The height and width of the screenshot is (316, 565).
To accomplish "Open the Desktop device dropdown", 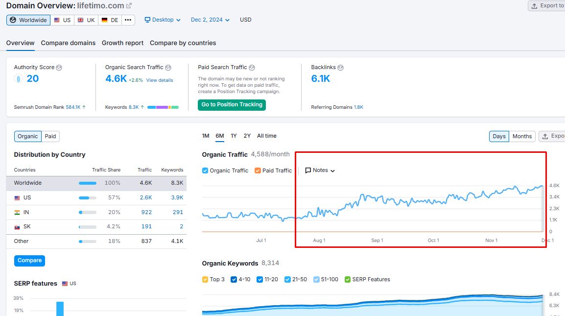I will (x=163, y=20).
